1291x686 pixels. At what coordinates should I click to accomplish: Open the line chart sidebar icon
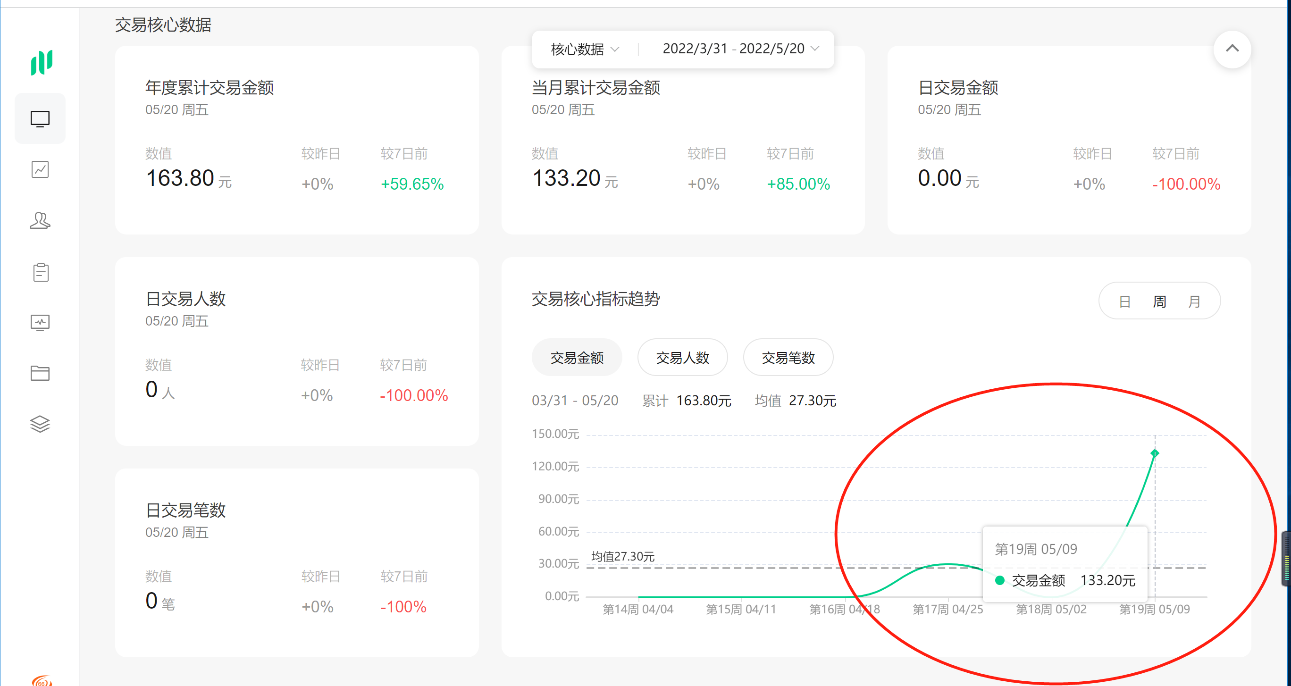(40, 169)
